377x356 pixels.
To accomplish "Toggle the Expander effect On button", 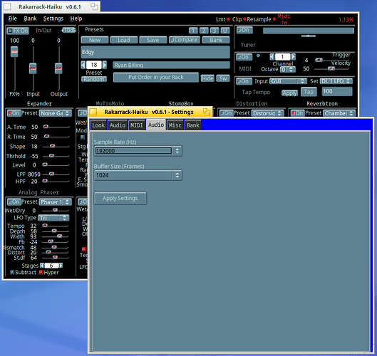I will tap(14, 113).
